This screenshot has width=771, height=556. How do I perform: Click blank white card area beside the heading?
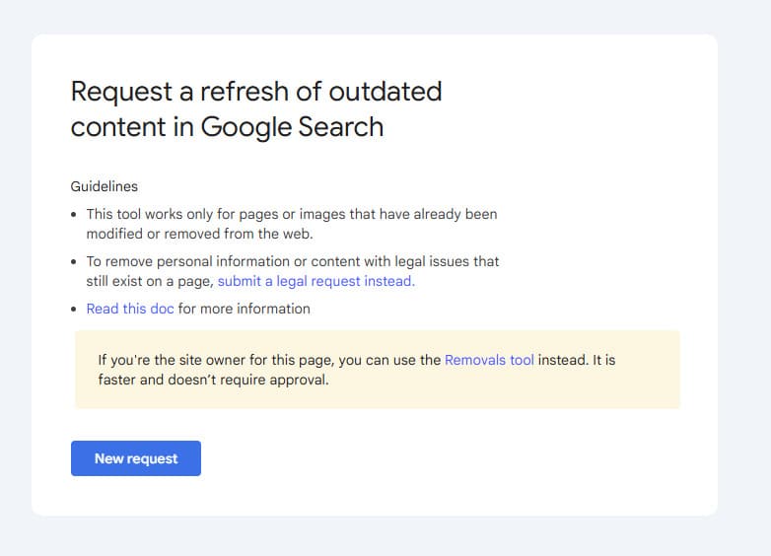point(580,108)
